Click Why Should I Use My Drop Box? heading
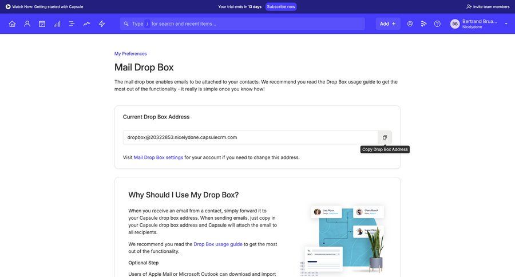 [183, 195]
